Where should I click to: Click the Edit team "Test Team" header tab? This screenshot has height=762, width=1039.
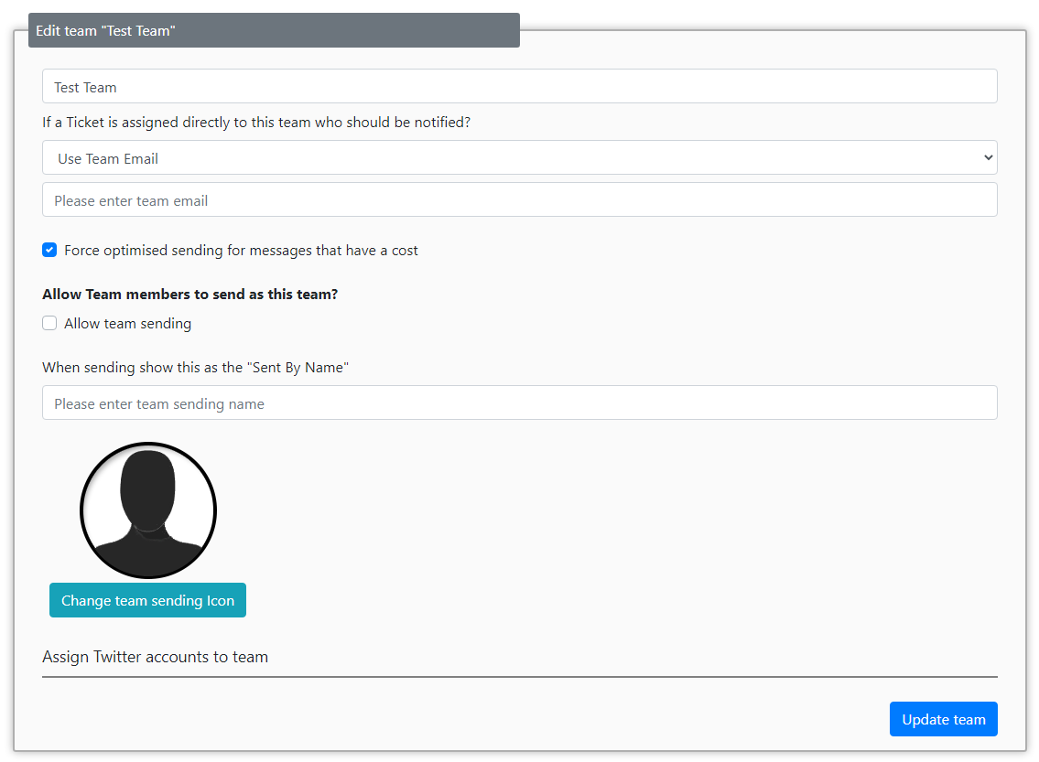click(x=274, y=30)
